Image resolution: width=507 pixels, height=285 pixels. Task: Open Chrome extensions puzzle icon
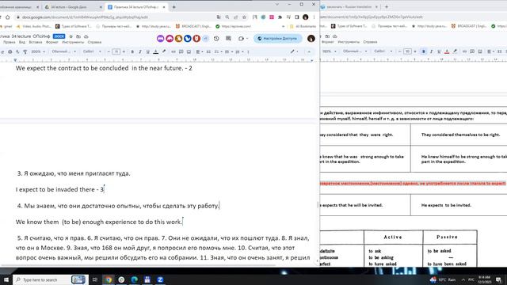point(280,17)
